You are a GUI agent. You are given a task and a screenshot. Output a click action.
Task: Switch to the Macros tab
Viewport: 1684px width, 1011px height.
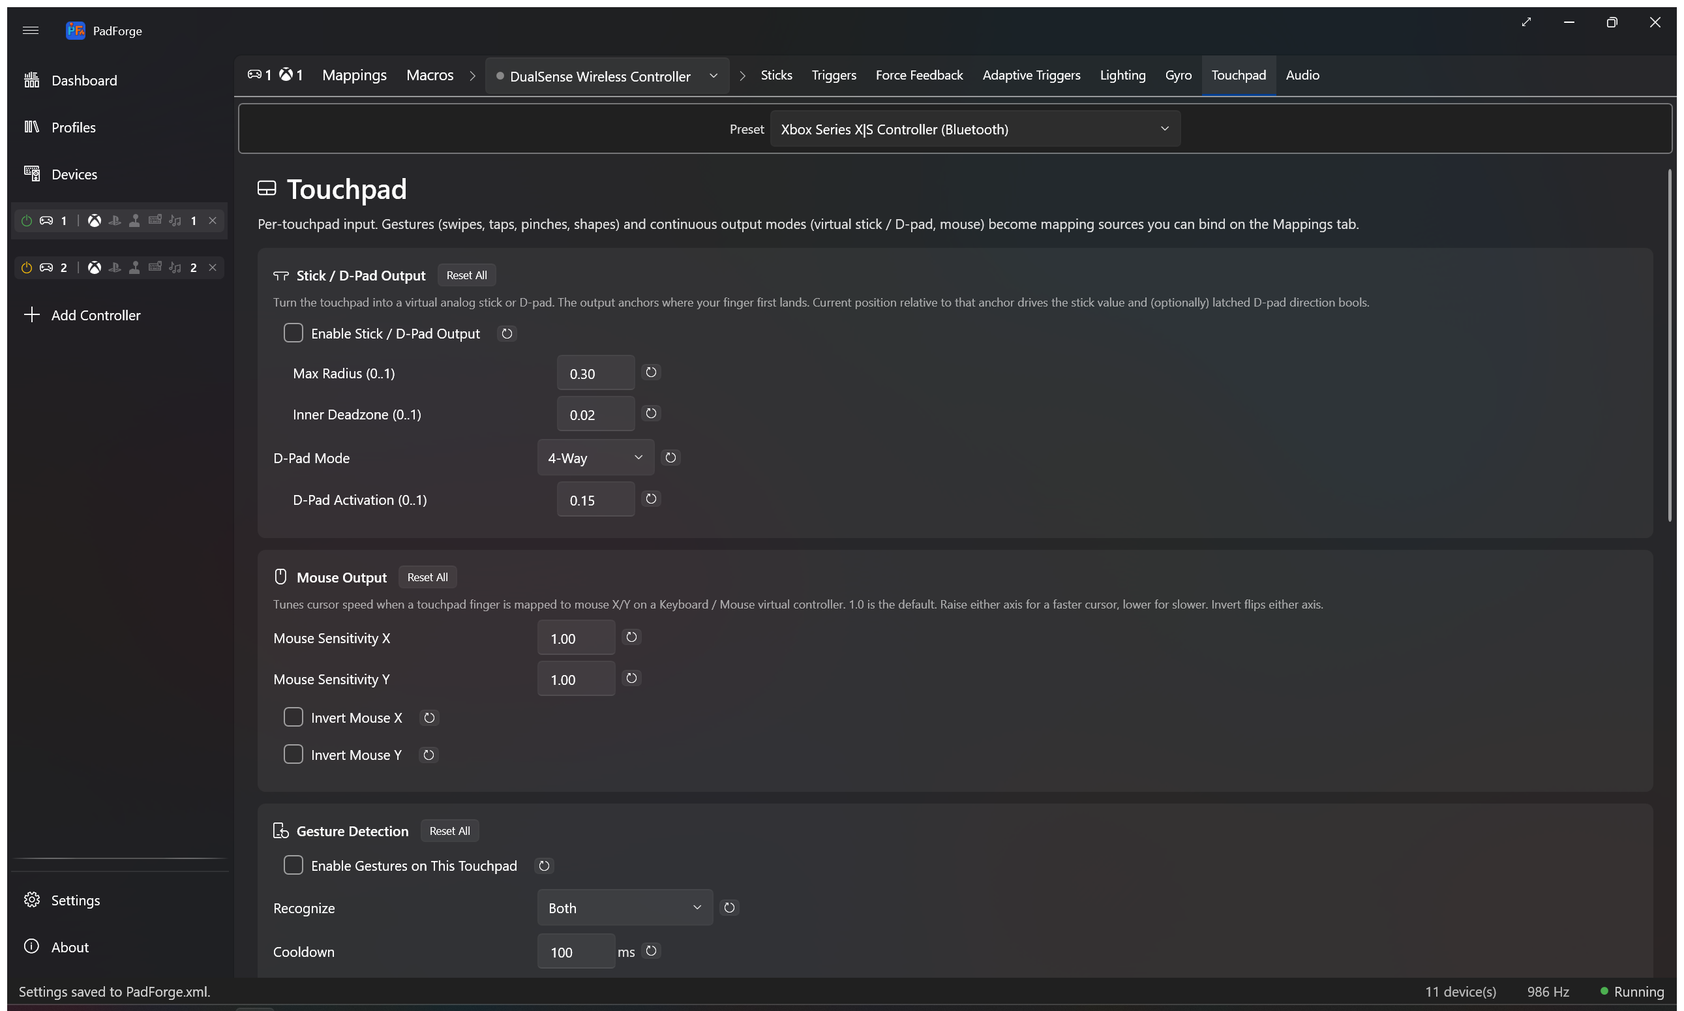430,75
